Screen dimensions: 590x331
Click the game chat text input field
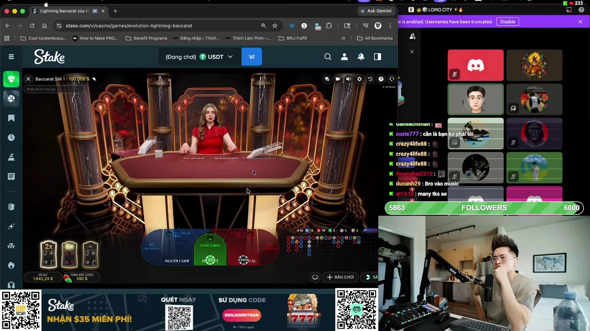[54, 89]
